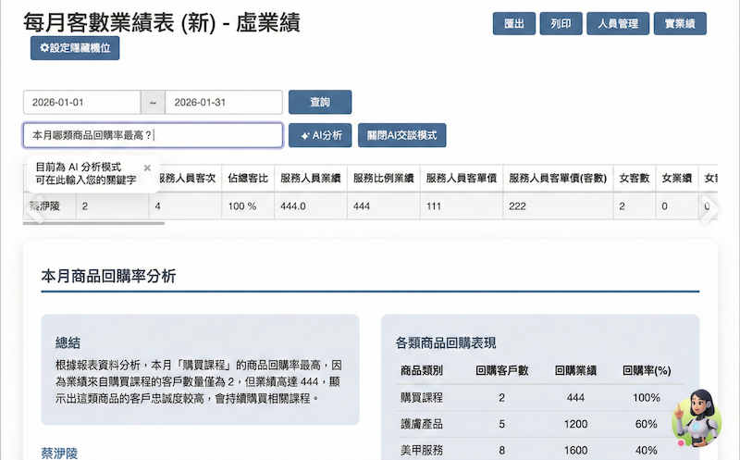Image resolution: width=740 pixels, height=460 pixels.
Task: Click 關閉AI交談模式 button
Action: pyautogui.click(x=401, y=135)
